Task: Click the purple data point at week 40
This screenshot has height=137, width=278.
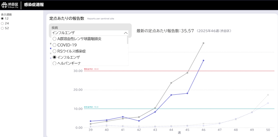Action: coord(107,120)
